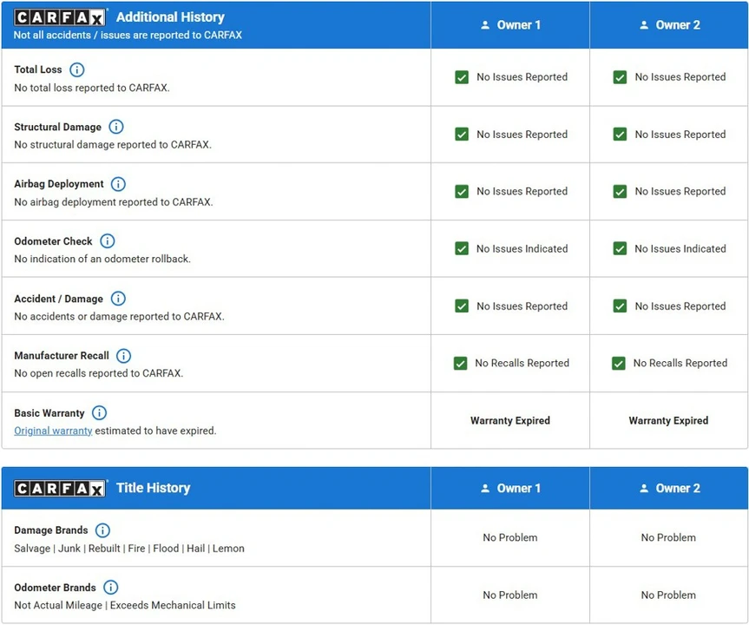Click 'No Recalls Reported' text under Owner 1
The width and height of the screenshot is (749, 625).
[522, 363]
